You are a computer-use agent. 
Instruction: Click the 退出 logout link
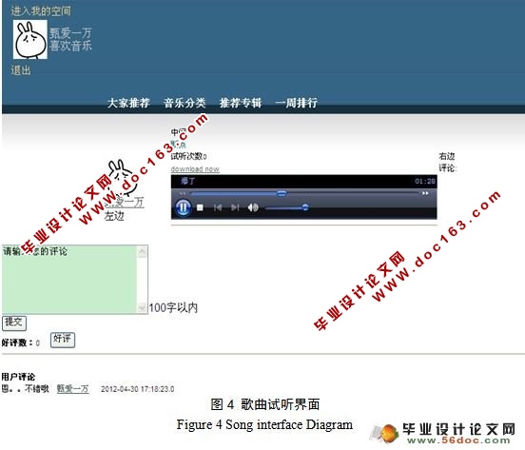(x=21, y=70)
